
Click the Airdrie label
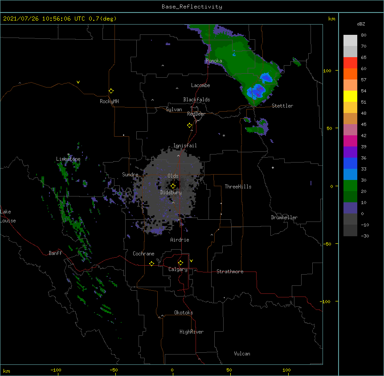point(180,240)
